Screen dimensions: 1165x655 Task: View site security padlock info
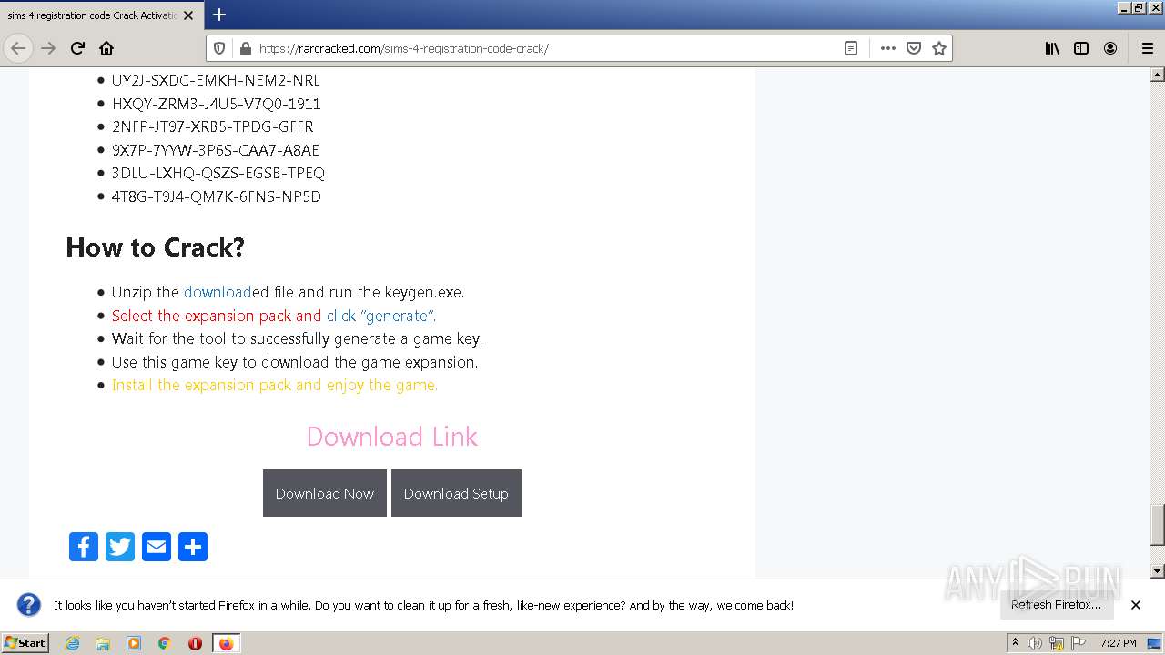(x=245, y=48)
